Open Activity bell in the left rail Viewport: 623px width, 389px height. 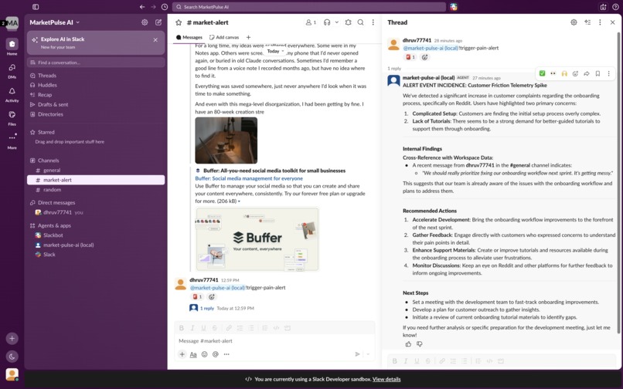tap(12, 94)
